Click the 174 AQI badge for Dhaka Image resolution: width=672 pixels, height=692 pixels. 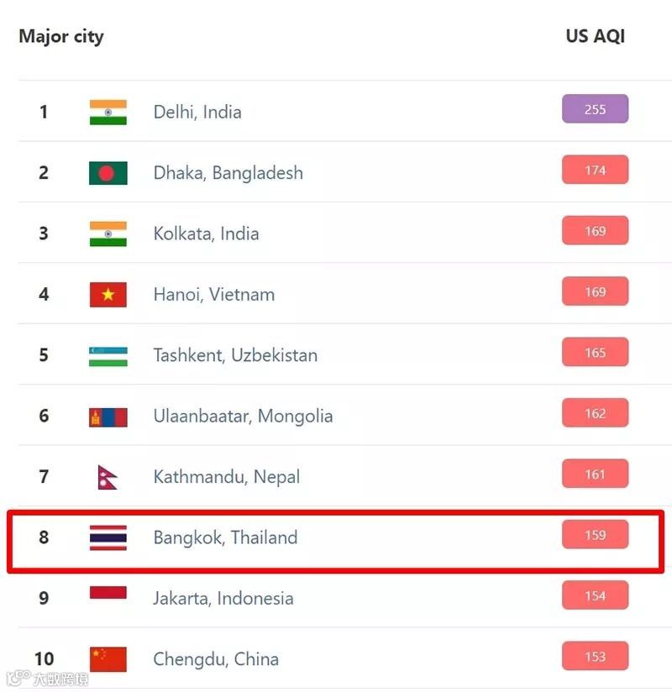pos(595,170)
